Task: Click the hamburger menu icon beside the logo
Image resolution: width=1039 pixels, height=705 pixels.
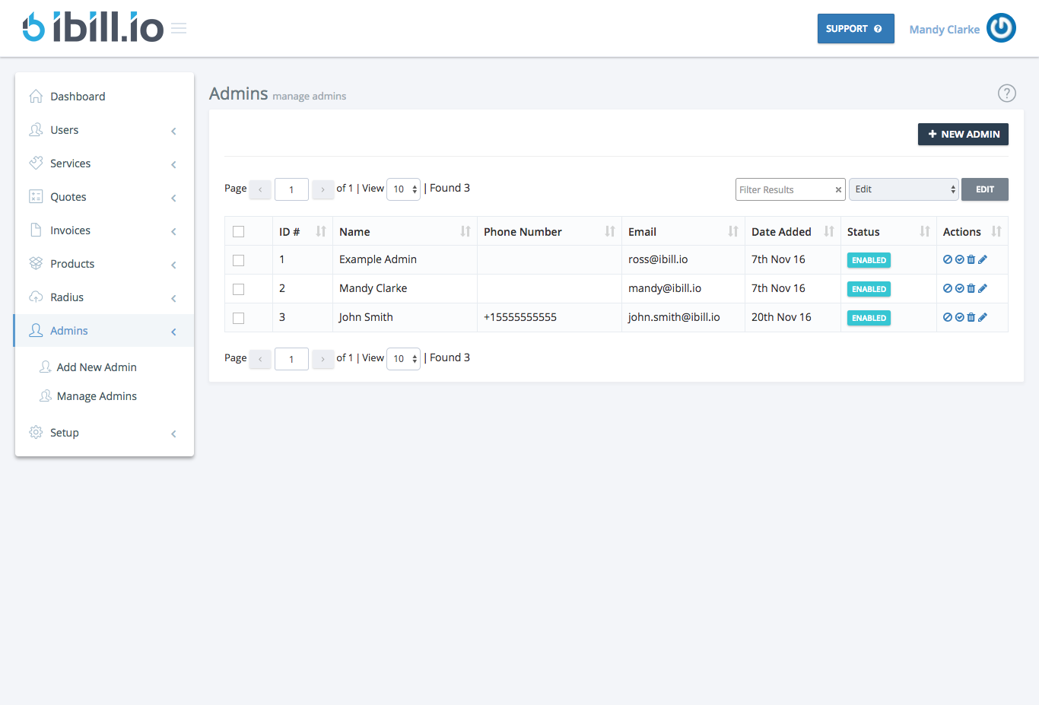Action: click(179, 28)
